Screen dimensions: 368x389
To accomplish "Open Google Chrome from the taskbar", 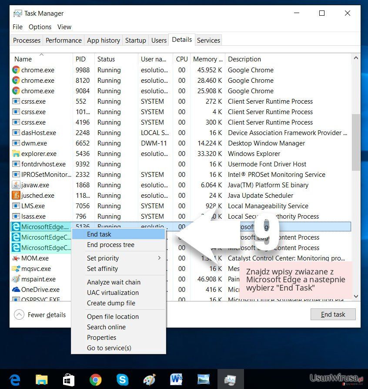I will tap(95, 380).
